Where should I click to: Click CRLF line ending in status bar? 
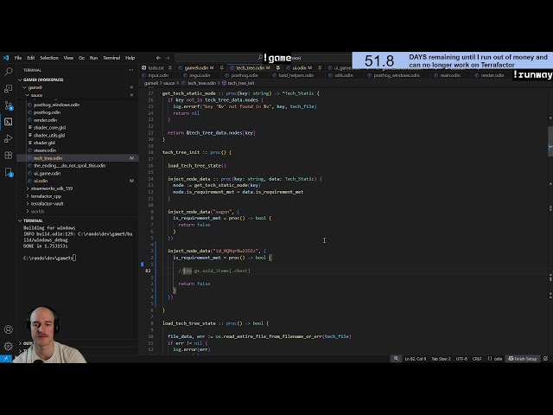point(477,359)
